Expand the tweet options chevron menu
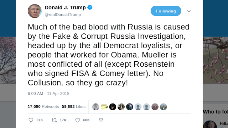The height and width of the screenshot is (128, 228). (189, 11)
